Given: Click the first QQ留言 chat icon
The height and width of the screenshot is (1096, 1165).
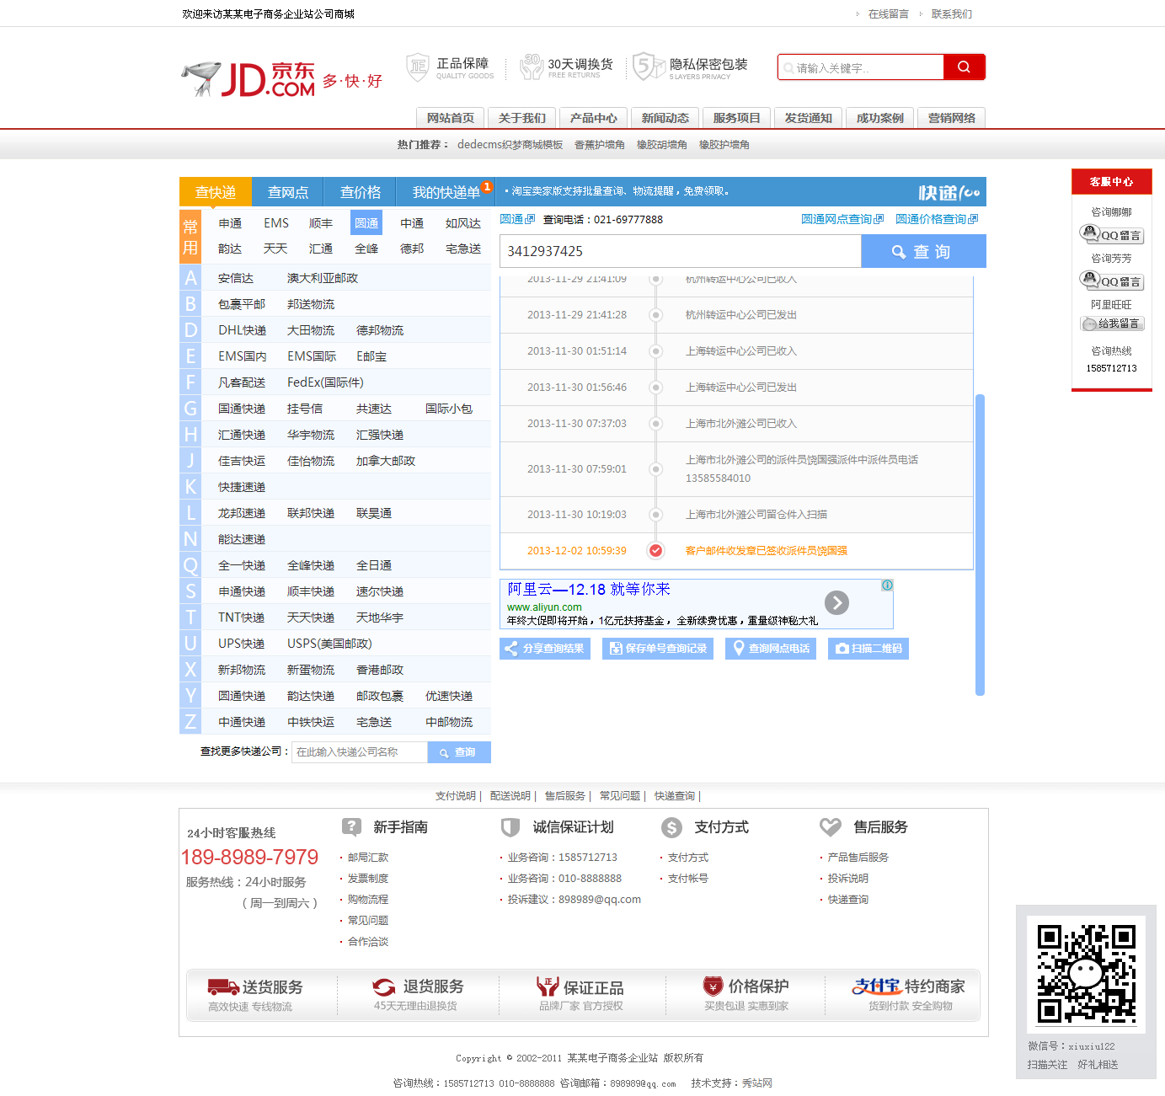Looking at the screenshot, I should tap(1111, 235).
